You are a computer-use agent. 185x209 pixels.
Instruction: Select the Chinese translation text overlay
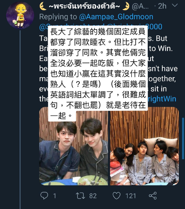[98, 73]
